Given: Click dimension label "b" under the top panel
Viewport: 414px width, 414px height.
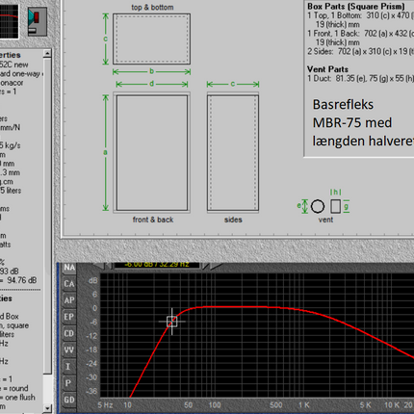Looking at the screenshot, I should coord(152,71).
